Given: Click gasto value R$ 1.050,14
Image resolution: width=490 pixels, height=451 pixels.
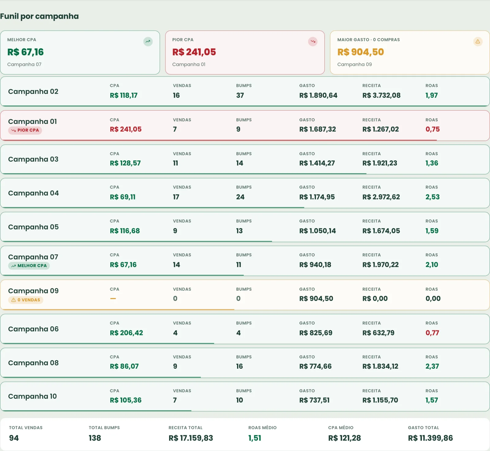Looking at the screenshot, I should [318, 231].
